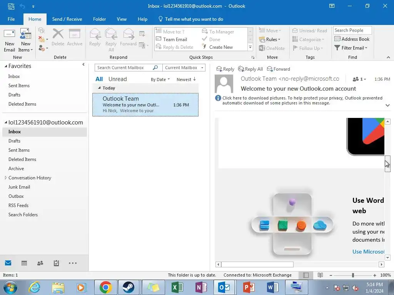This screenshot has height=295, width=394.
Task: Open the Use Microsoft link in email
Action: pos(368,252)
